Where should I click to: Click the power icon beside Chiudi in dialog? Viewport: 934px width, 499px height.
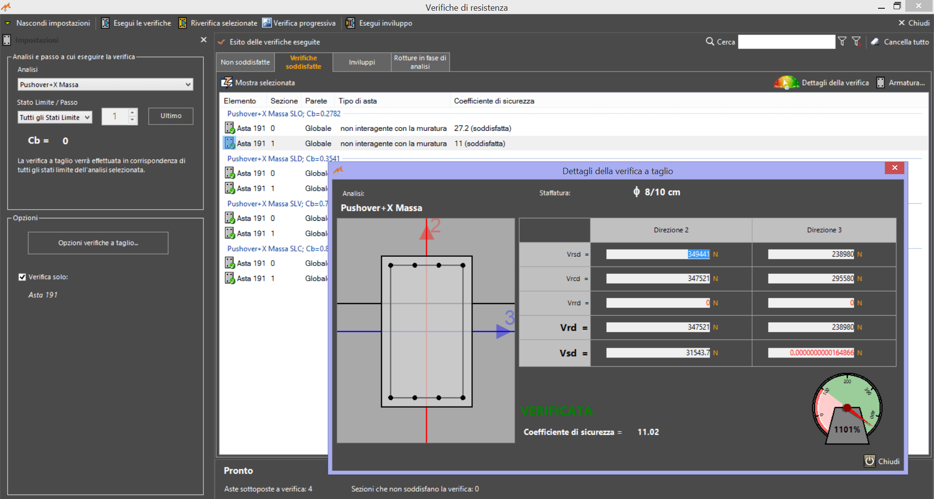(x=870, y=461)
